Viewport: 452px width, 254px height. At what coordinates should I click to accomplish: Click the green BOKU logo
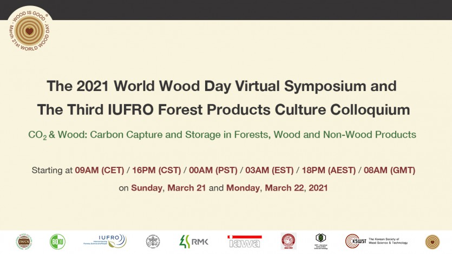[57, 242]
